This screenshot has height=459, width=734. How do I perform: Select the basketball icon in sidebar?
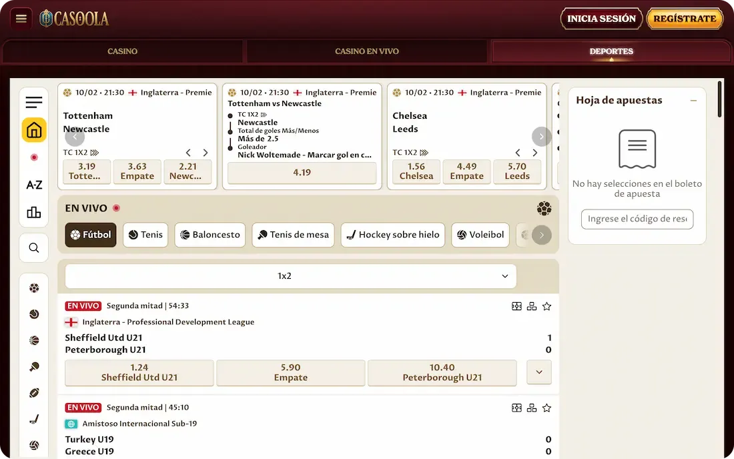tap(34, 340)
